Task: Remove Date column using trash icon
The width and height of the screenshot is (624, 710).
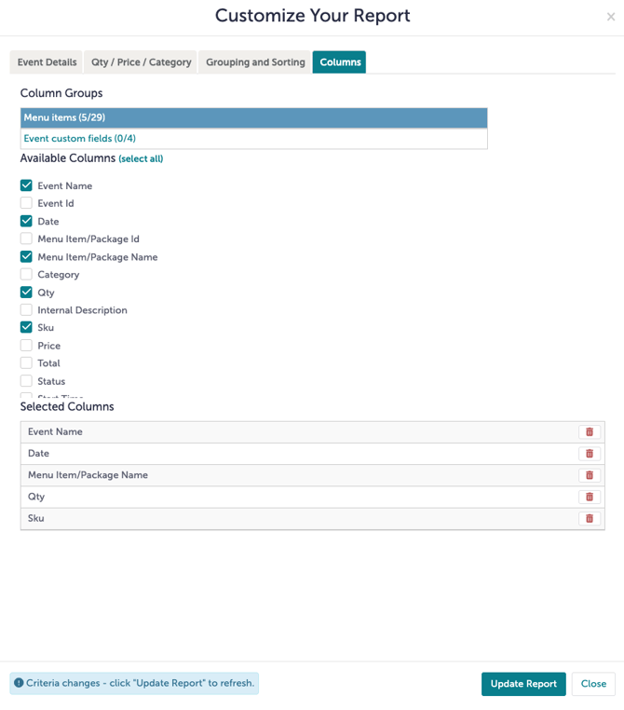Action: pos(589,454)
